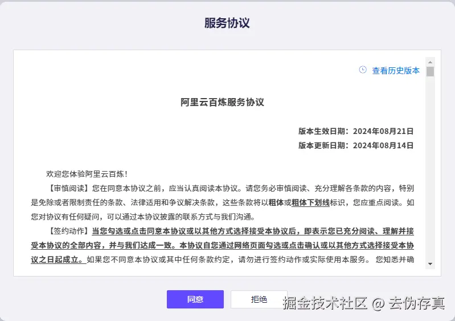The image size is (455, 321).
Task: Click the 阿里云百炼服务协议 heading
Action: coord(222,102)
